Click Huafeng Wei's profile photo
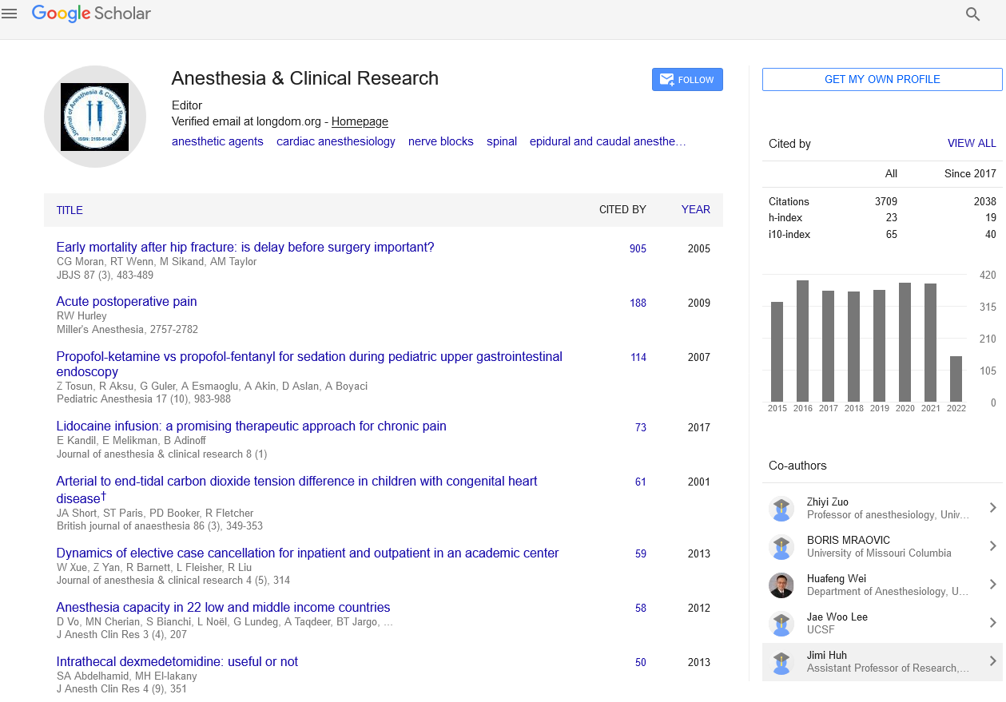Image resolution: width=1006 pixels, height=702 pixels. coord(781,585)
